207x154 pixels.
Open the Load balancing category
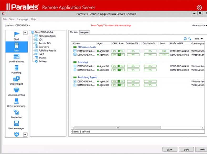point(16,59)
